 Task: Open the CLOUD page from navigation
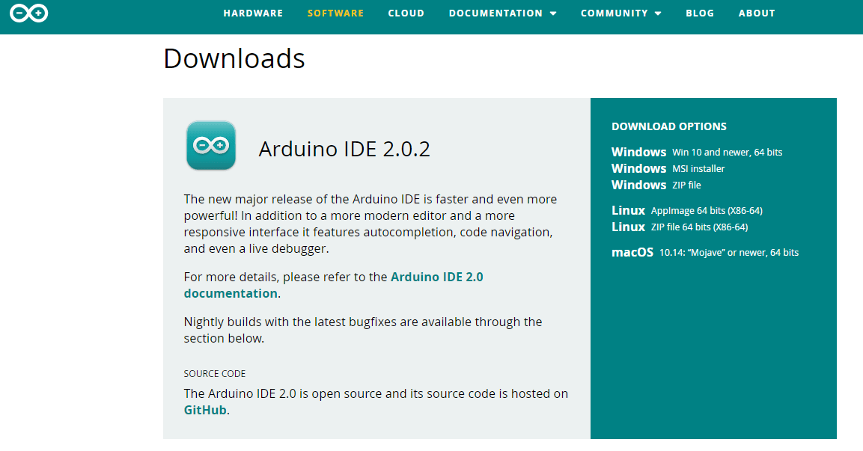(x=406, y=13)
